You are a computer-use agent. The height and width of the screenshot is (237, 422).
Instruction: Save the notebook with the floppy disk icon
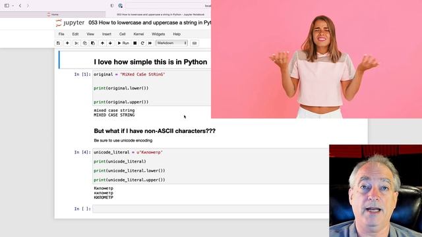tap(59, 43)
